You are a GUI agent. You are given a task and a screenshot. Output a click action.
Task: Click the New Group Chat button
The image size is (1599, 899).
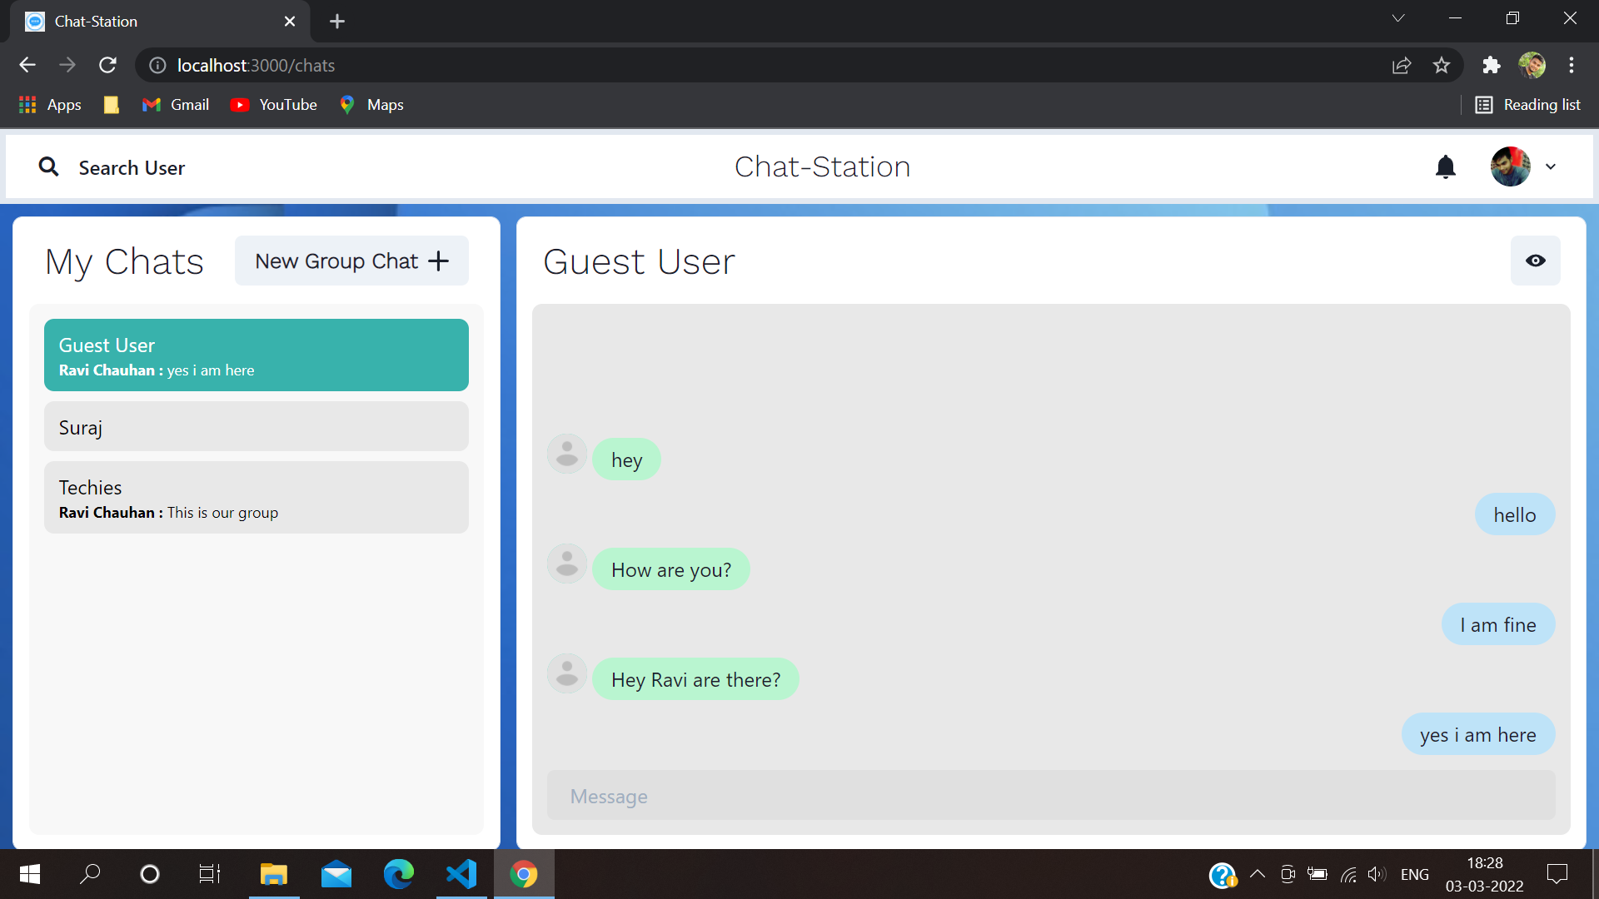click(x=351, y=261)
